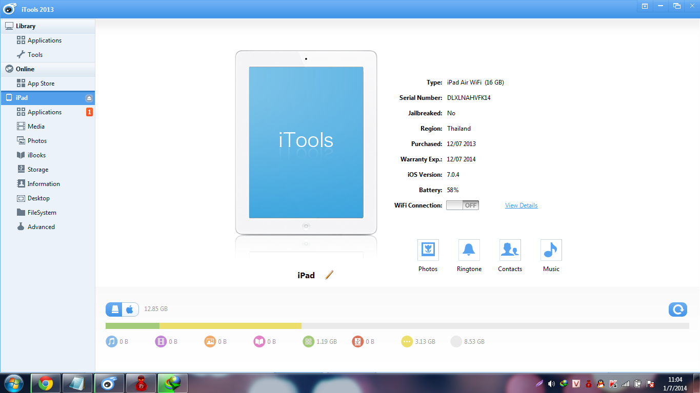Click the photos storage category icon
This screenshot has height=393, width=700.
click(210, 341)
